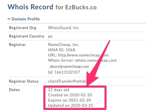The width and height of the screenshot is (146, 110).
Task: Click the Registrant Country label
Action: [27, 36]
